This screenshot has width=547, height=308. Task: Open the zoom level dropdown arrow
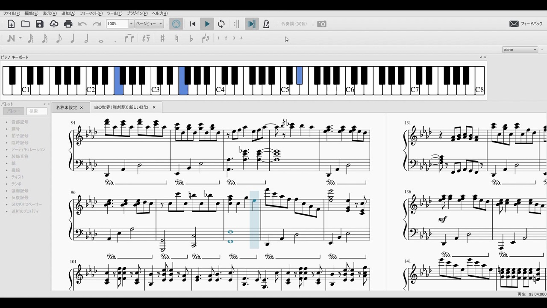click(x=131, y=24)
